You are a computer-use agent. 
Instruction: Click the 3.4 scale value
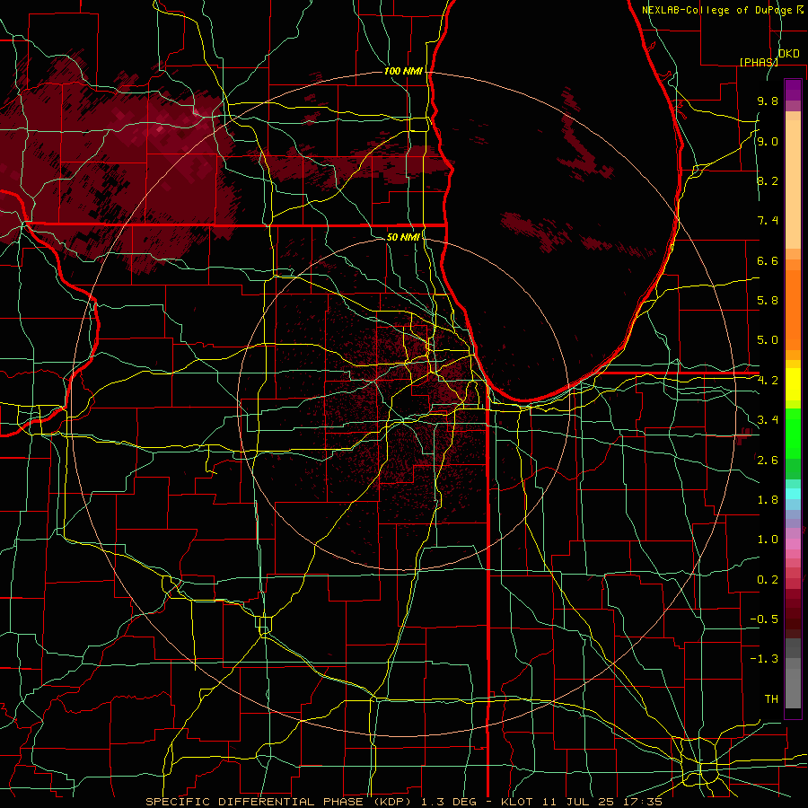[x=768, y=420]
